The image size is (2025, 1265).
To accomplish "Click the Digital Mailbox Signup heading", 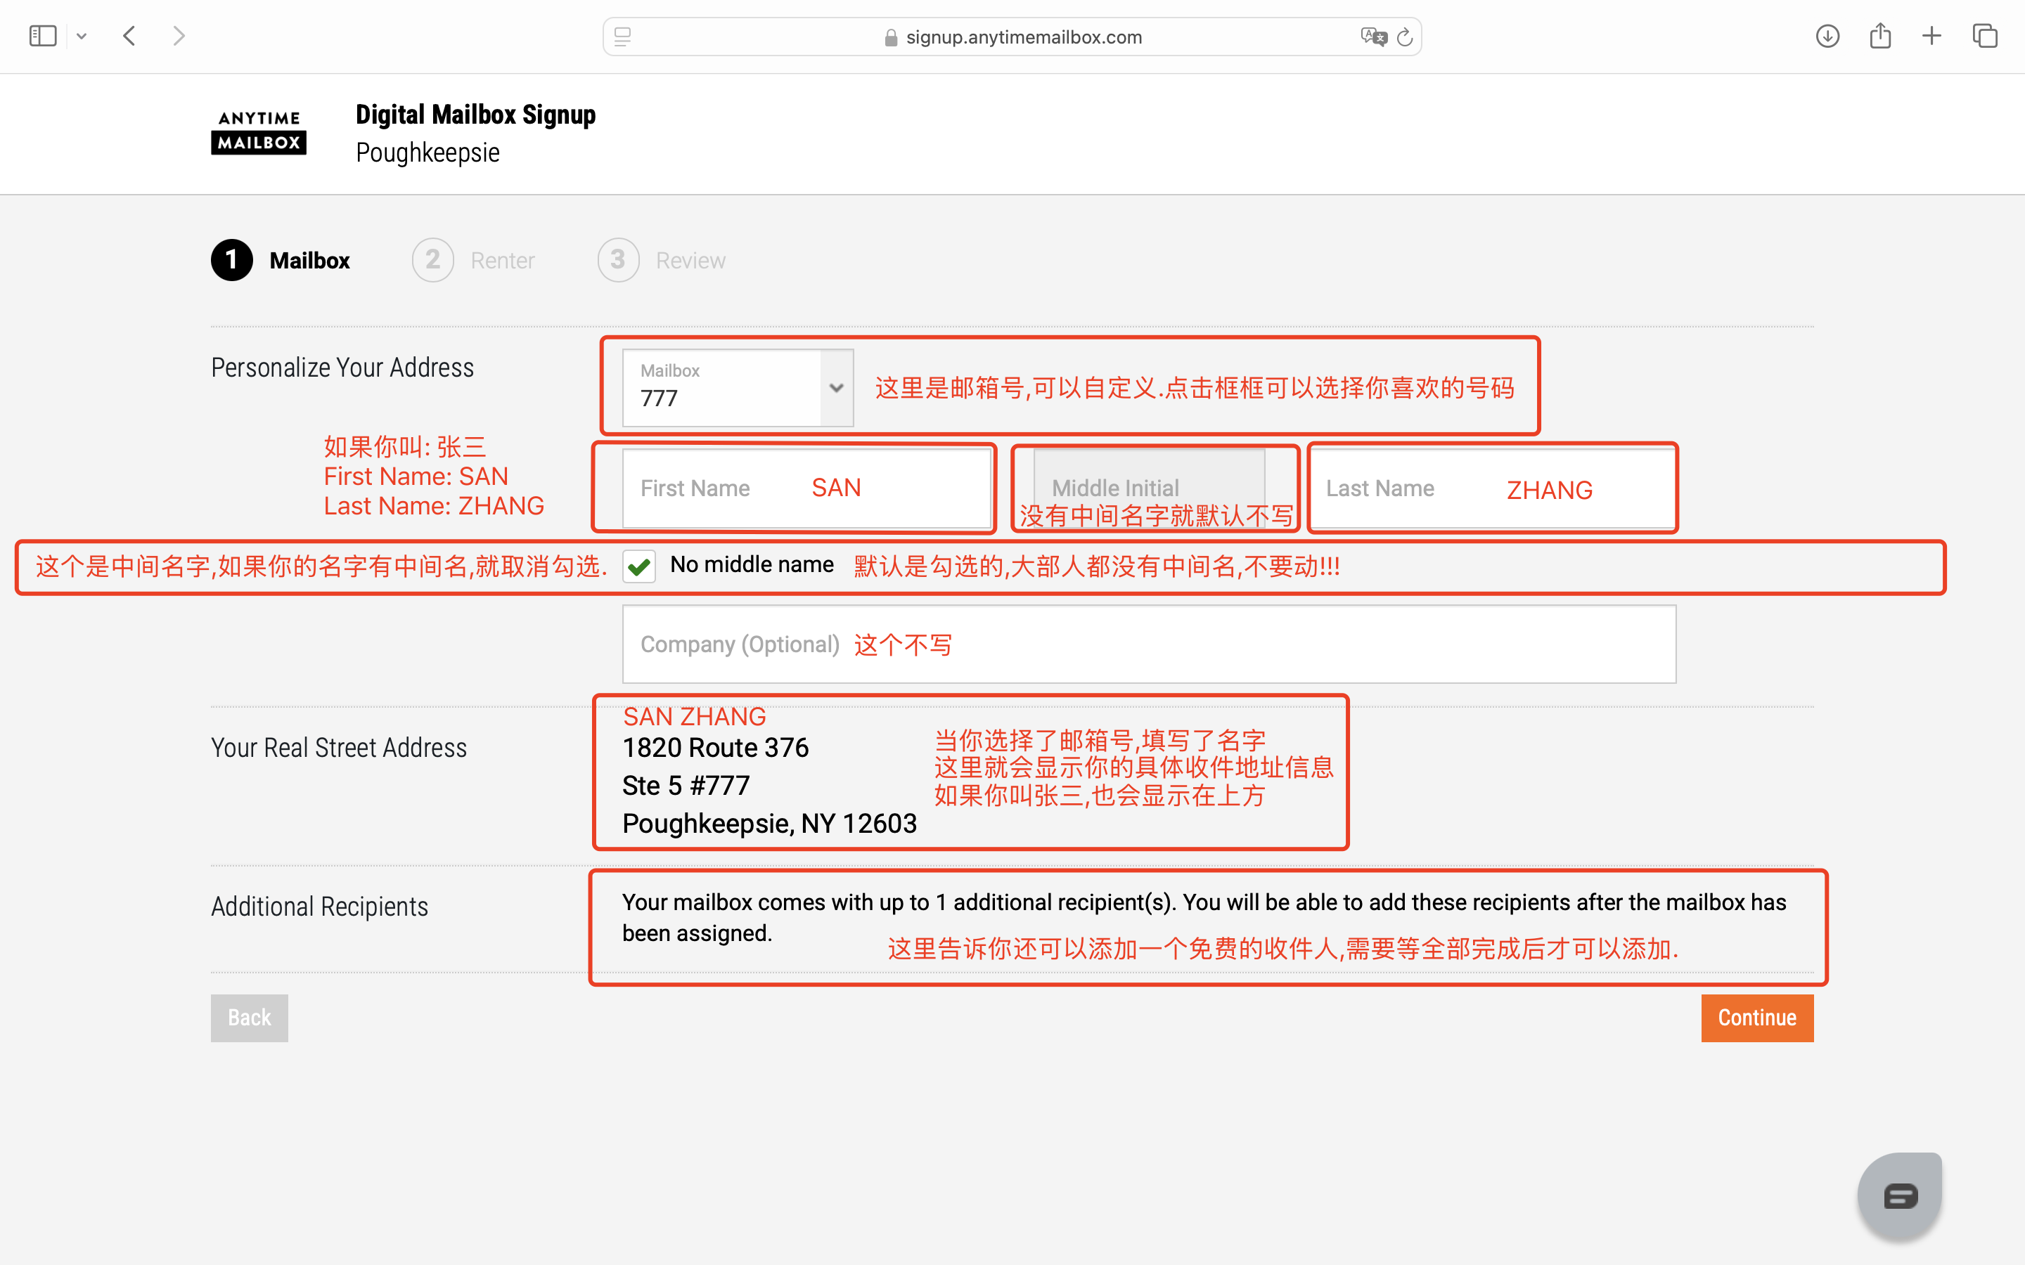I will coord(475,115).
